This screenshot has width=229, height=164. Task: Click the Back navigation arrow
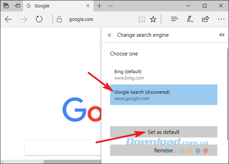(8, 19)
